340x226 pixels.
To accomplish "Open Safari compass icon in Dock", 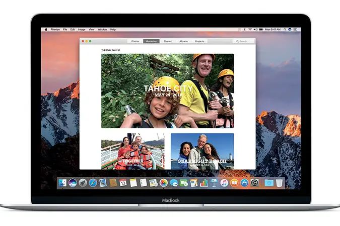I will [93, 183].
